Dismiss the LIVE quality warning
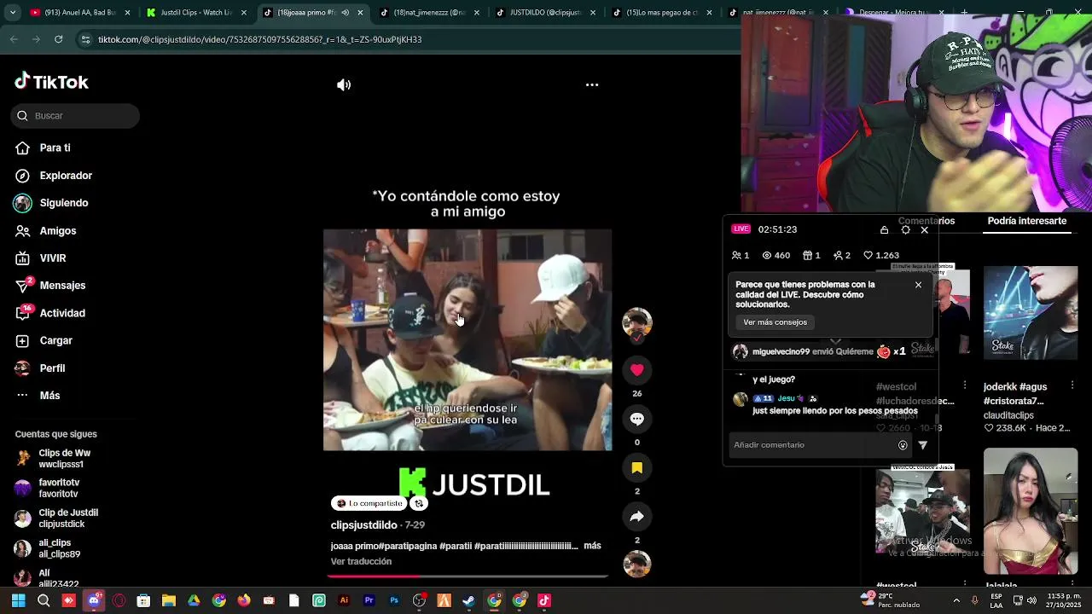The width and height of the screenshot is (1092, 614). (918, 285)
